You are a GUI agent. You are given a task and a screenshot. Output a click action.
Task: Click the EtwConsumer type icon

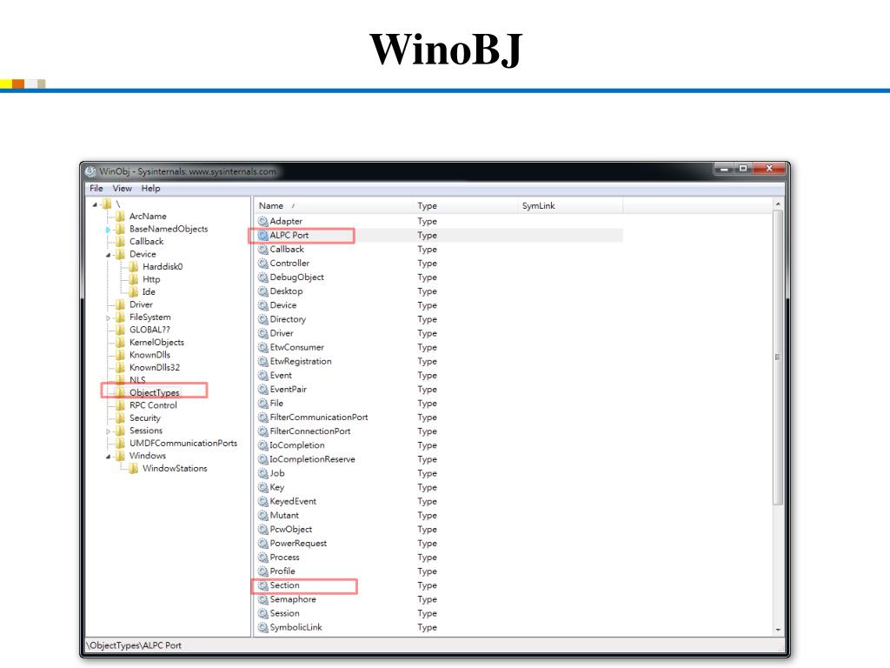[x=262, y=347]
